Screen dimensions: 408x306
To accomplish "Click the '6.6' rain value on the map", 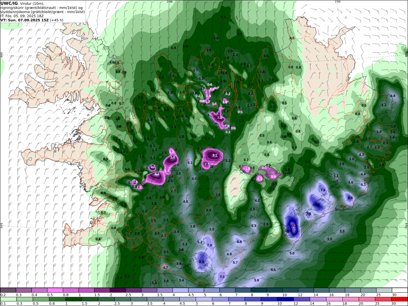I will click(x=239, y=242).
